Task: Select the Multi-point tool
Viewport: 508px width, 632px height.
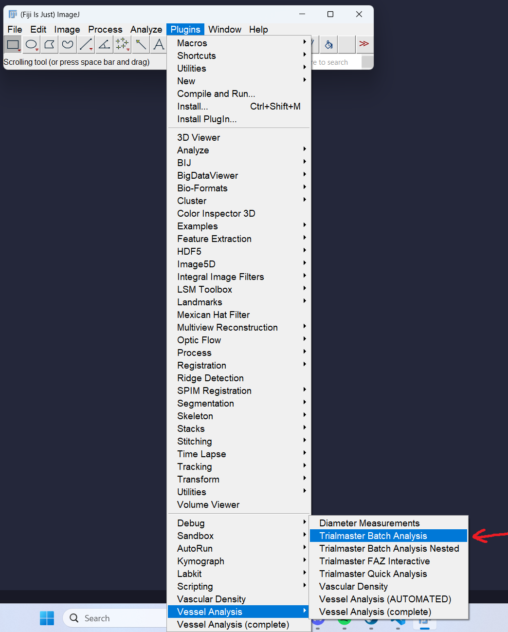Action: tap(123, 45)
